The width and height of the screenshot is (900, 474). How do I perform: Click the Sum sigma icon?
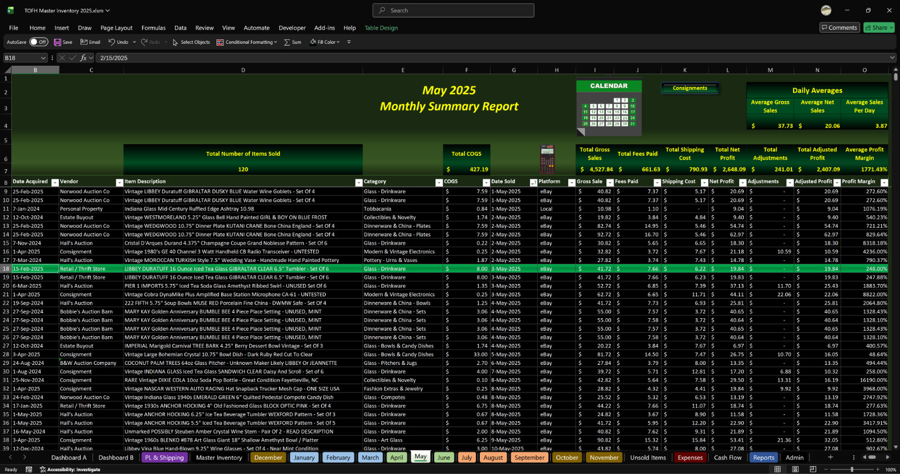tap(287, 42)
